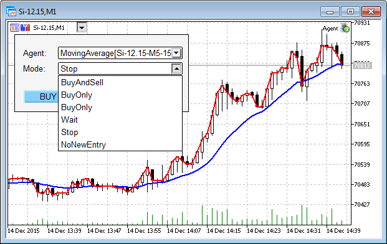387x244 pixels.
Task: Click the 14 Dec 2015 date label
Action: pyautogui.click(x=24, y=231)
